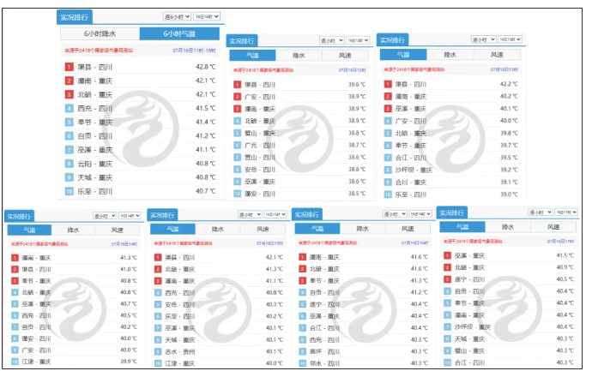Open the 赤水 - 贵州 station entry
Screen dimensions: 592x377
tap(179, 352)
